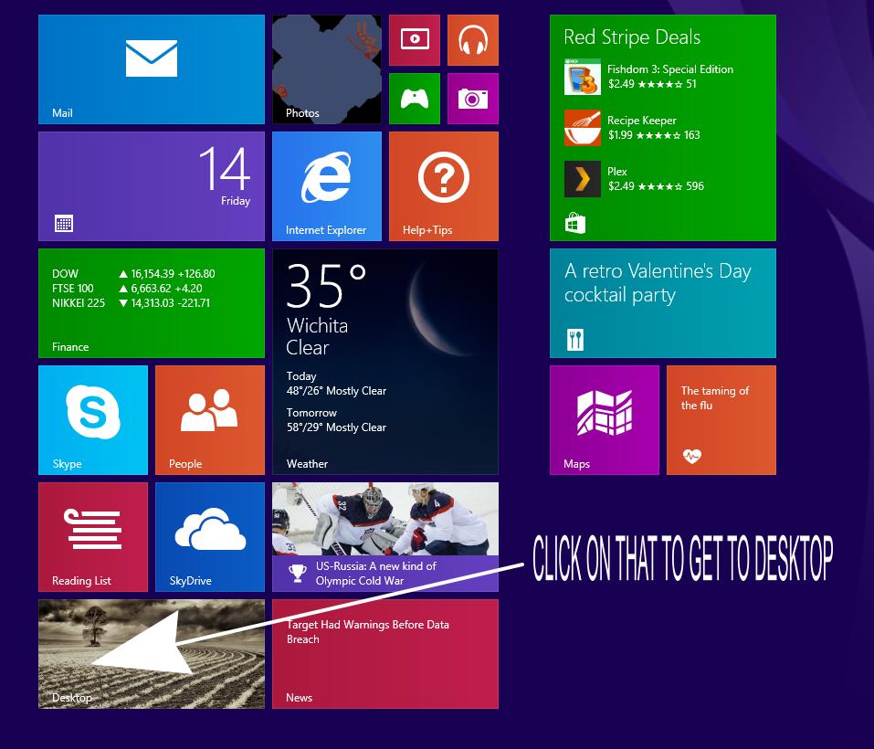
Task: Open the Reading List tile
Action: coord(93,537)
